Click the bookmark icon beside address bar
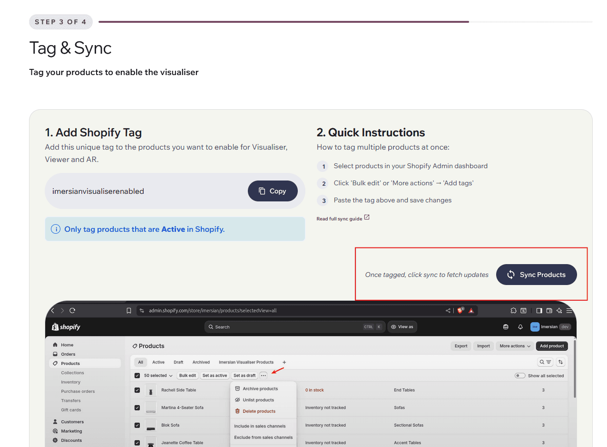This screenshot has width=607, height=447. 129,311
